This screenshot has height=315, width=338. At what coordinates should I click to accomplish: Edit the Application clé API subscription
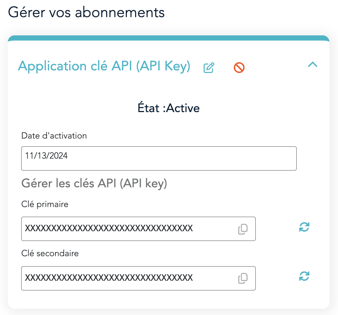click(x=209, y=68)
